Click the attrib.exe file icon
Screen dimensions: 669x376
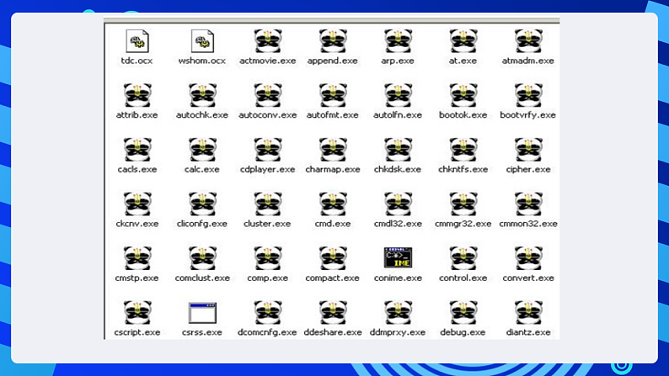136,95
